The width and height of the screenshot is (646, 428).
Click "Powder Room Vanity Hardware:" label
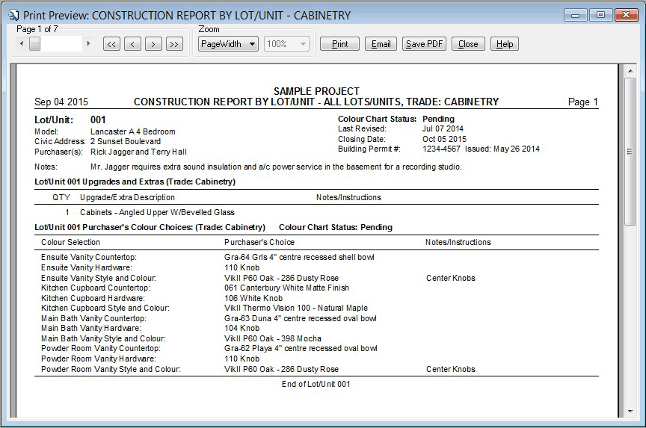(x=99, y=359)
